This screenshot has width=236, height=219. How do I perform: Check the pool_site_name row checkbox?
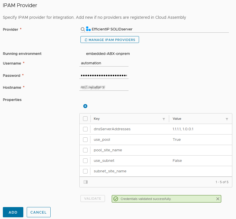pos(85,150)
